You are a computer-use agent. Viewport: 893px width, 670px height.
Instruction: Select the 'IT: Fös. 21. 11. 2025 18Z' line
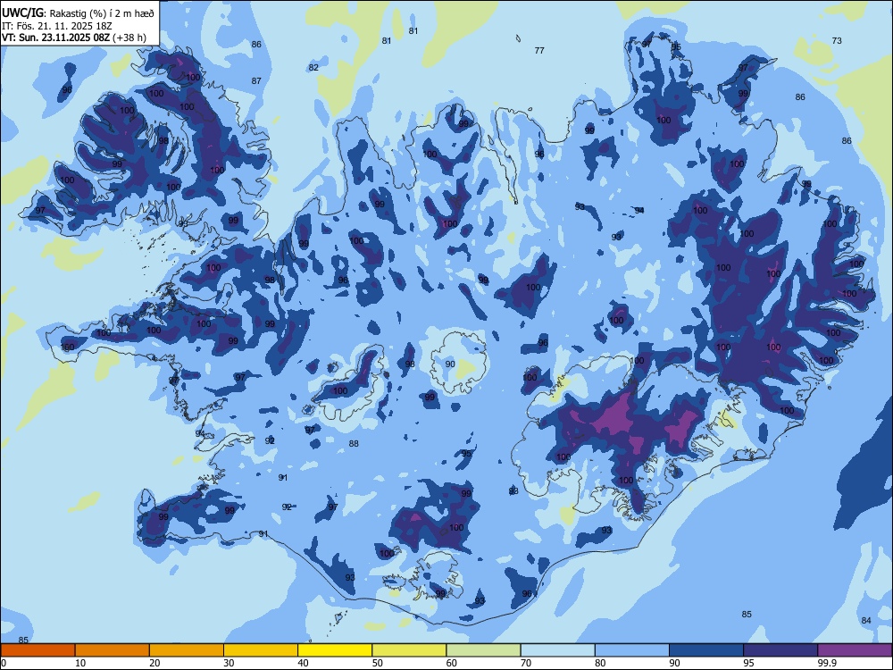[57, 26]
